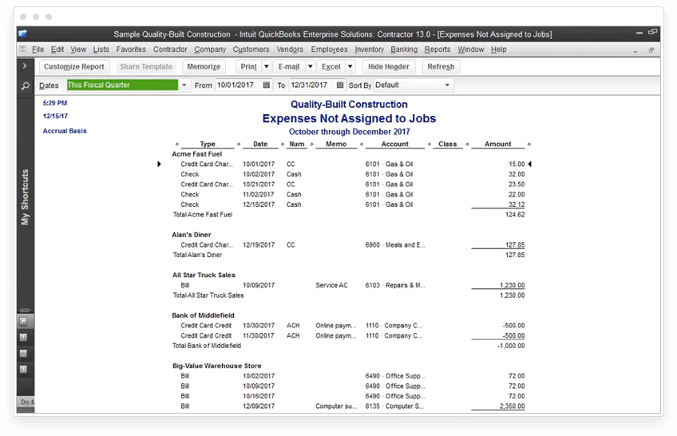This screenshot has width=677, height=436.
Task: Open the Reports menu
Action: tap(437, 50)
